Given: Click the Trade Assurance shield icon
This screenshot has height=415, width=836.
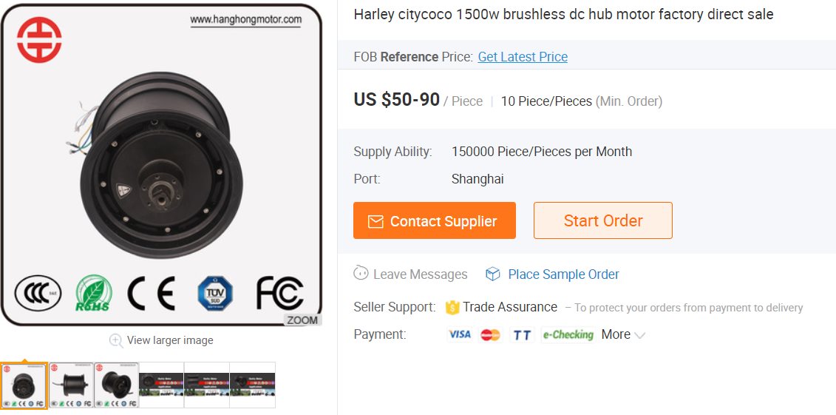Looking at the screenshot, I should click(x=452, y=307).
